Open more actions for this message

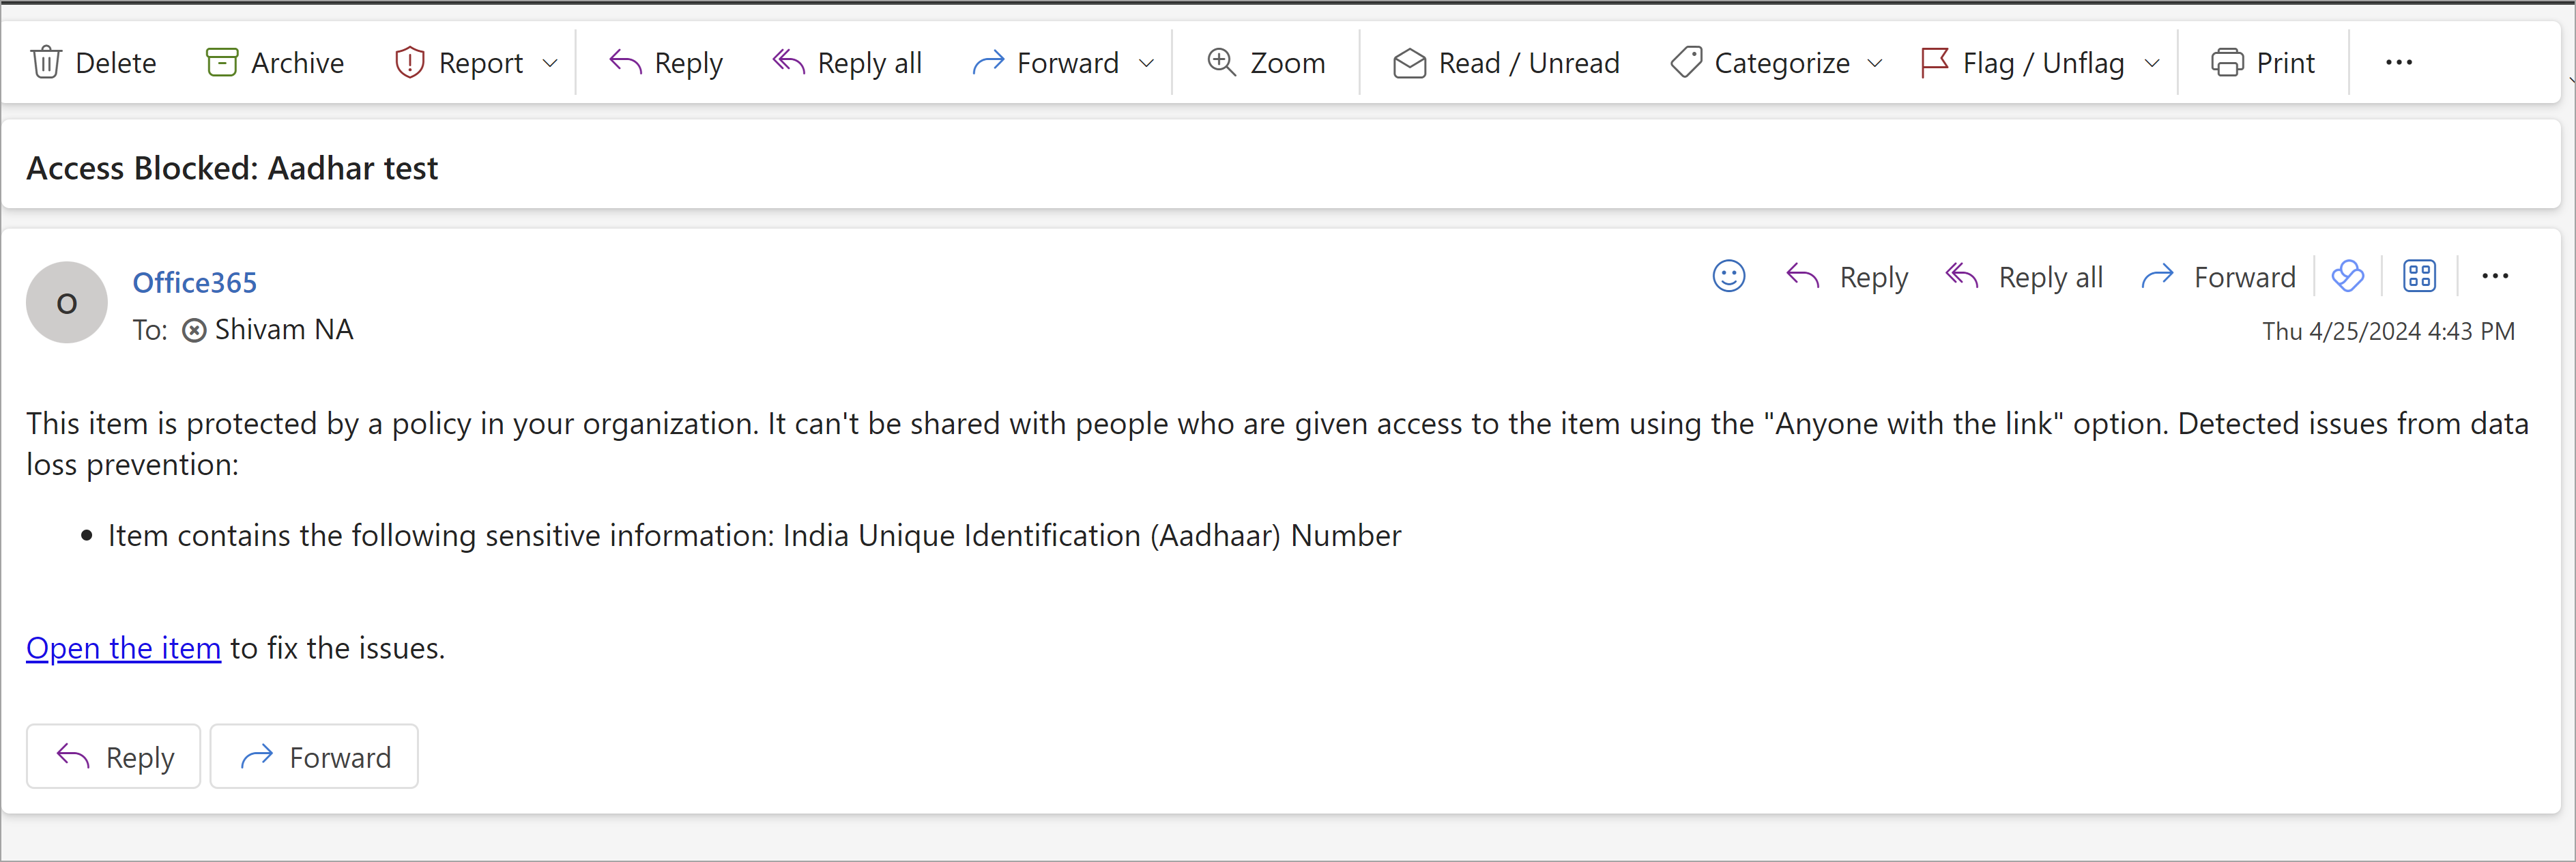[x=2495, y=276]
